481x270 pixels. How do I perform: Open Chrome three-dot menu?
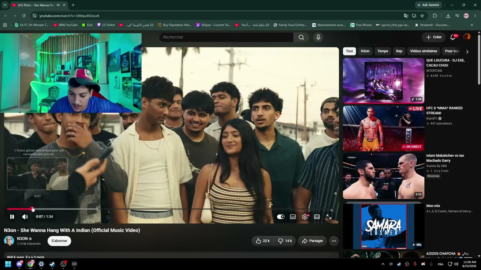point(475,16)
